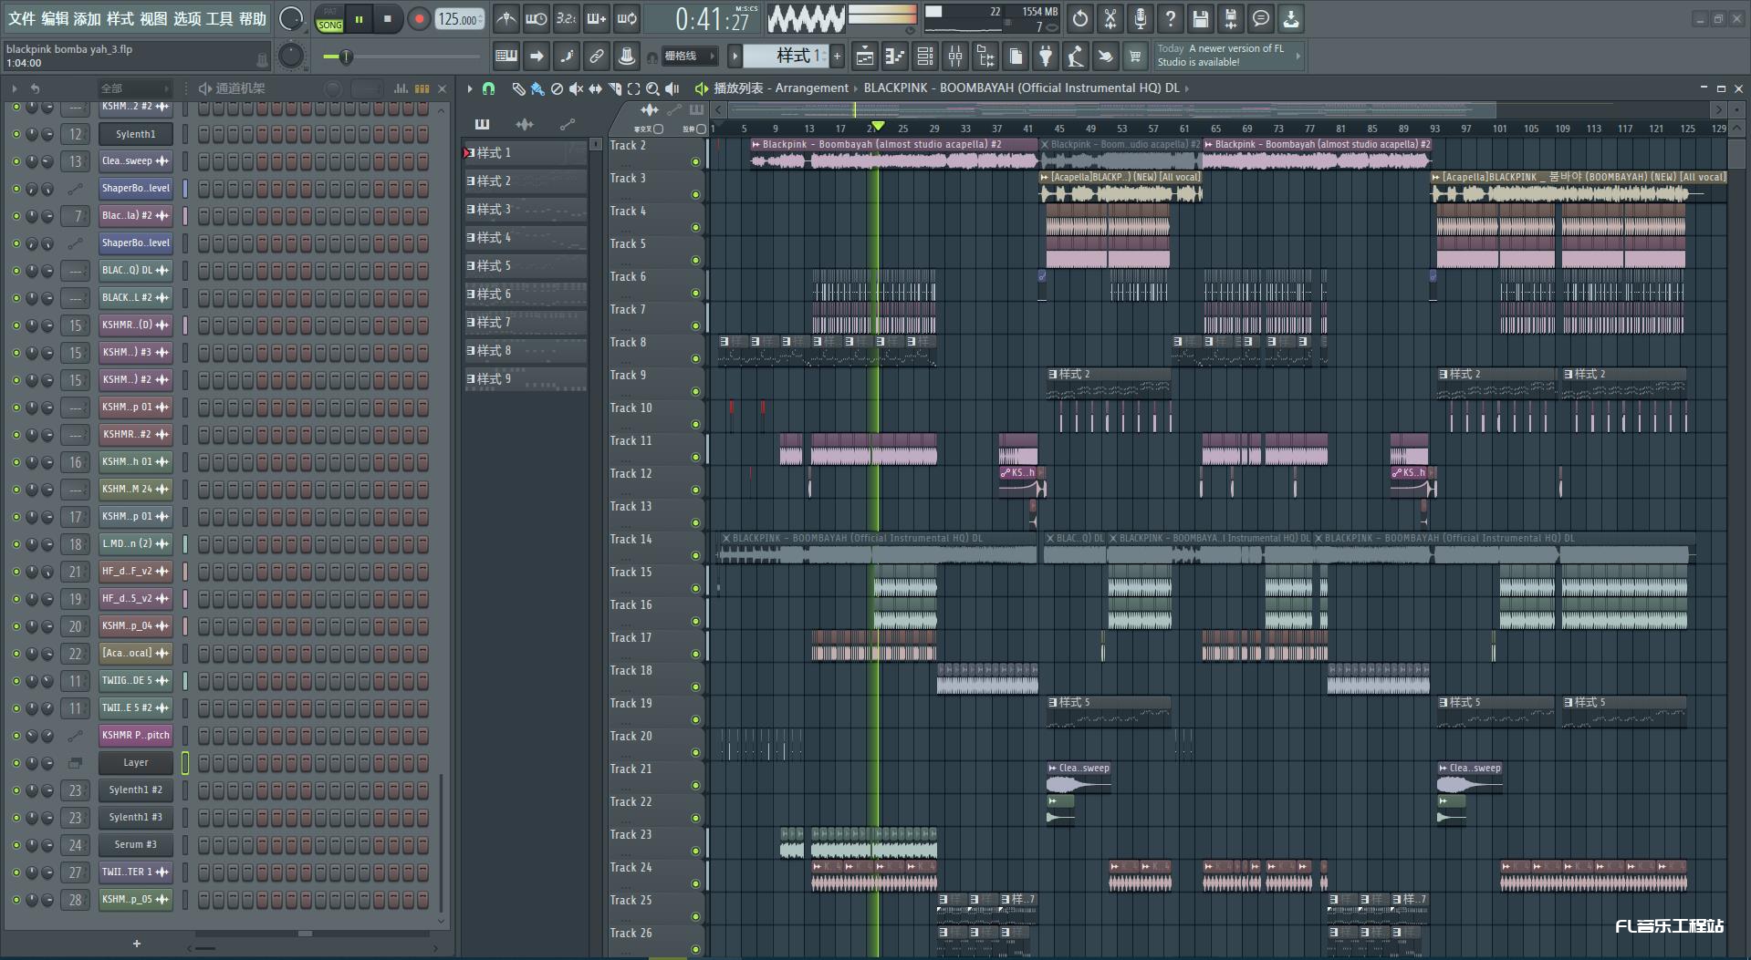1751x960 pixels.
Task: Click the 125.000 tempo field
Action: pyautogui.click(x=459, y=19)
